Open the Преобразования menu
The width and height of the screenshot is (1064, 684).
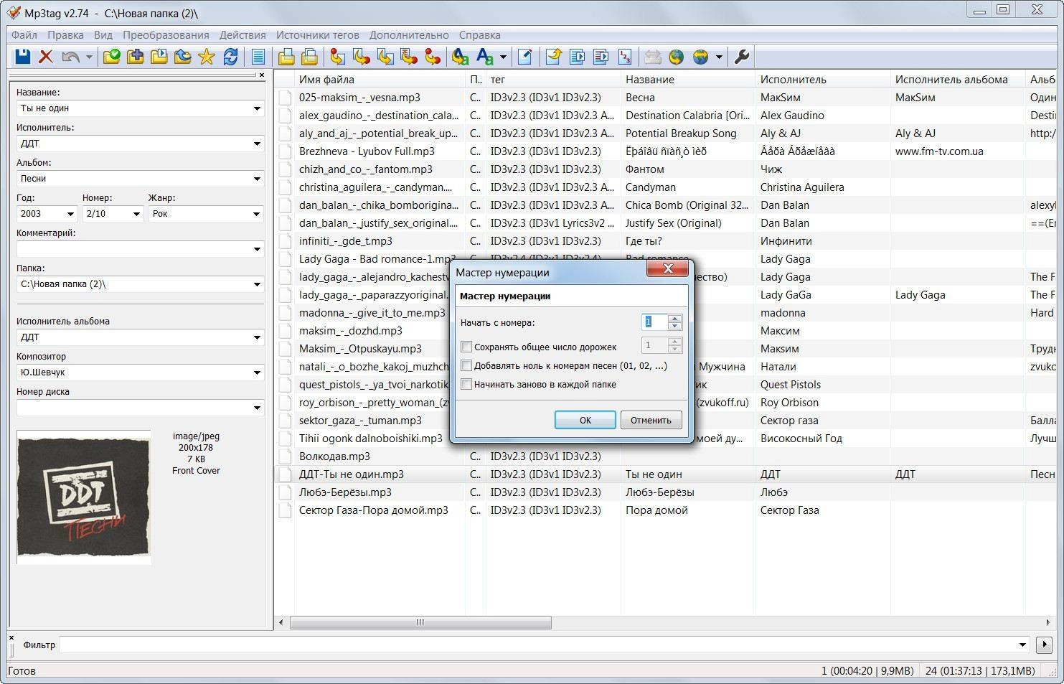click(166, 34)
